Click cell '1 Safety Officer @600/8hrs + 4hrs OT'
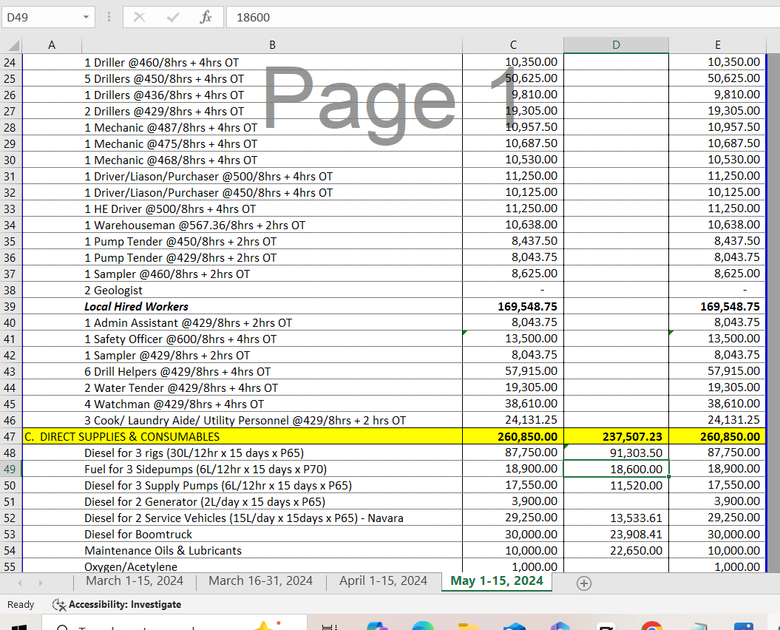780x630 pixels. tap(272, 339)
